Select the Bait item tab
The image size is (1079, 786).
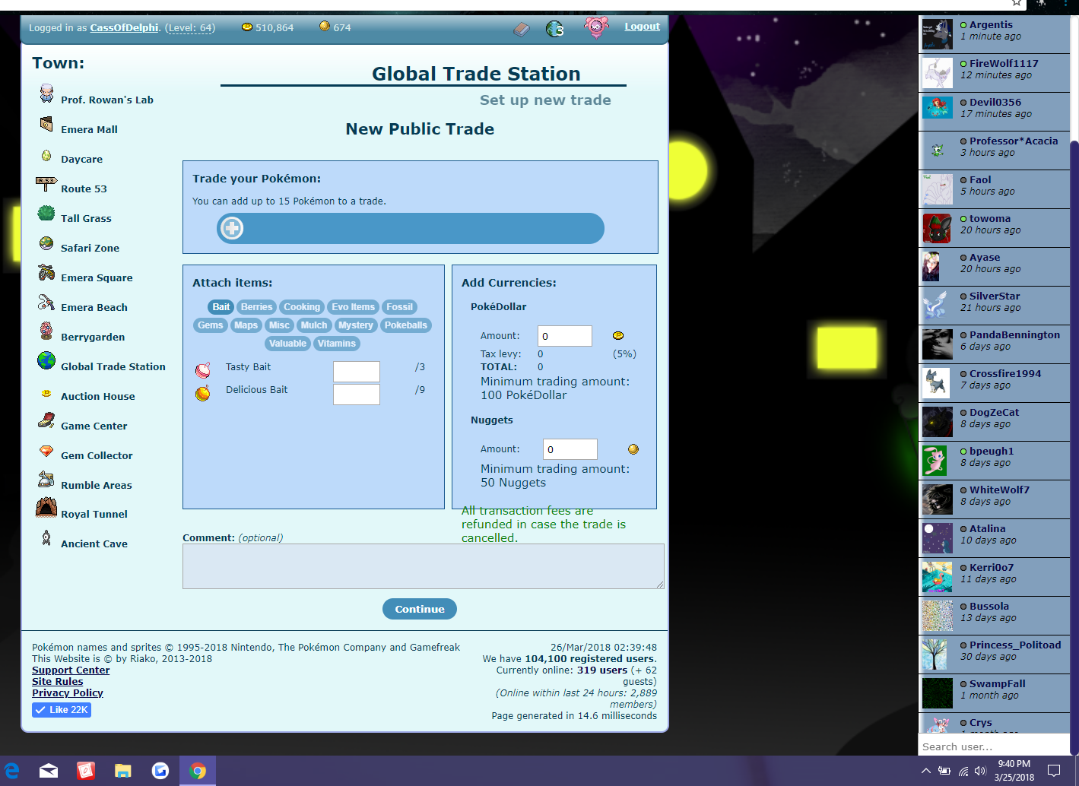tap(221, 307)
